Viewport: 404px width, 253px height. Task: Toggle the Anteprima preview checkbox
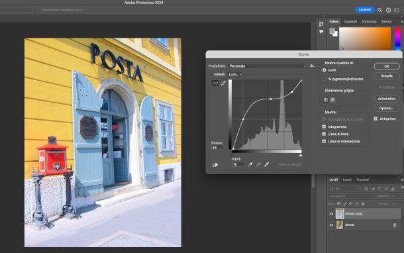point(376,119)
